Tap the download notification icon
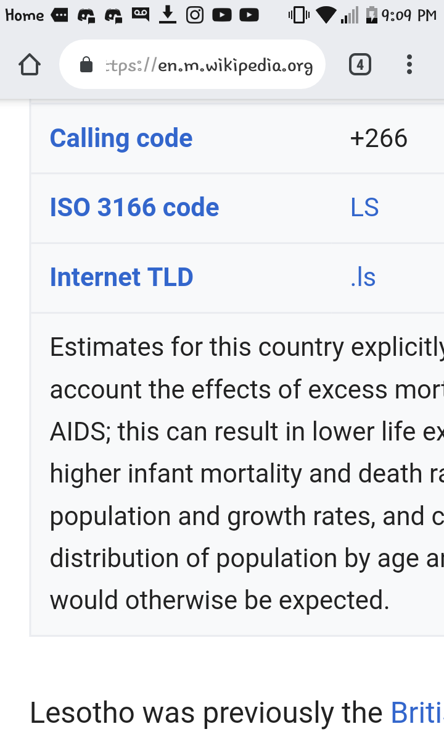Screen dimensions: 444x737 pyautogui.click(x=168, y=15)
